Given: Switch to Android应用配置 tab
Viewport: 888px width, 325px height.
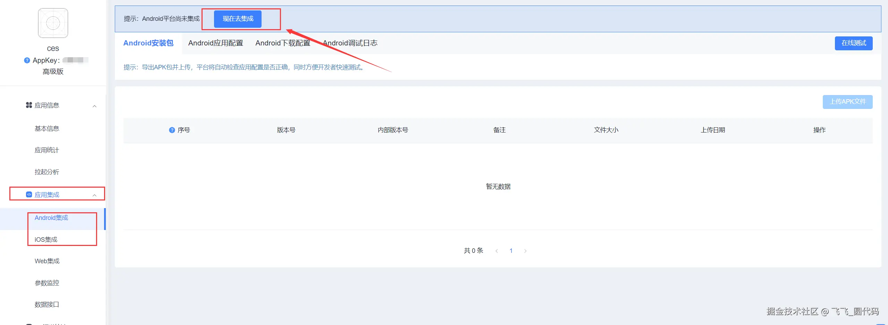Looking at the screenshot, I should [216, 43].
